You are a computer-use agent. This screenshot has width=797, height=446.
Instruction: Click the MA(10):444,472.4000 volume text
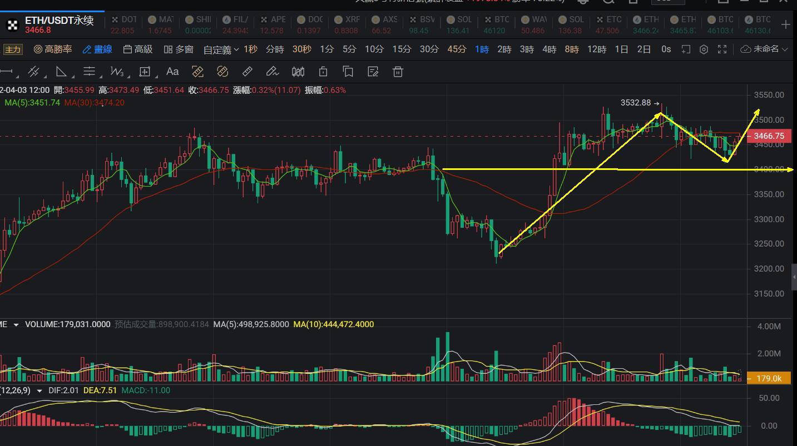tap(334, 324)
